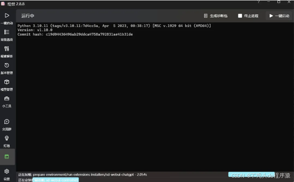Open 模型管理 model management page
Image resolution: width=294 pixels, height=182 pixels.
(7, 85)
